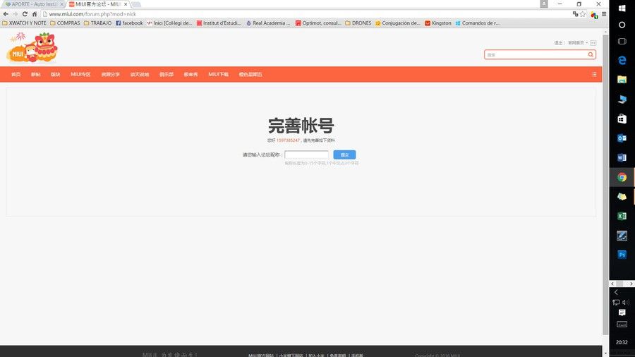This screenshot has width=635, height=357.
Task: Open the Comandos de r... bookmark
Action: [x=478, y=23]
